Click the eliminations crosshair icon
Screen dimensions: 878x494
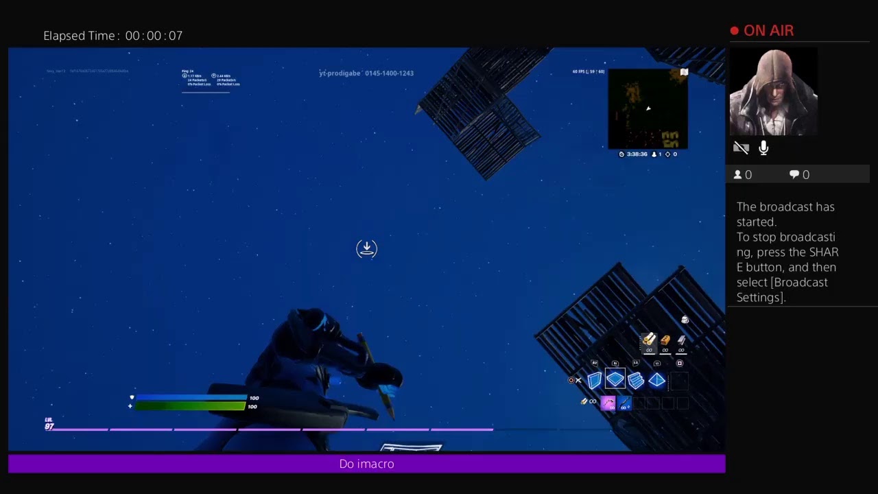click(669, 154)
